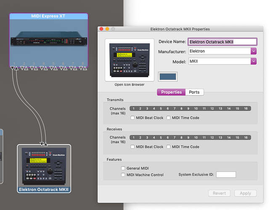Click the Apply button

click(245, 193)
